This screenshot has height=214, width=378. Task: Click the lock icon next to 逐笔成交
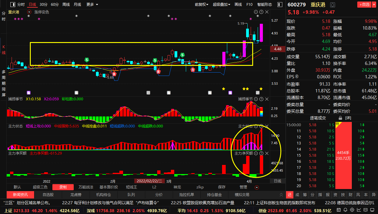340,118
